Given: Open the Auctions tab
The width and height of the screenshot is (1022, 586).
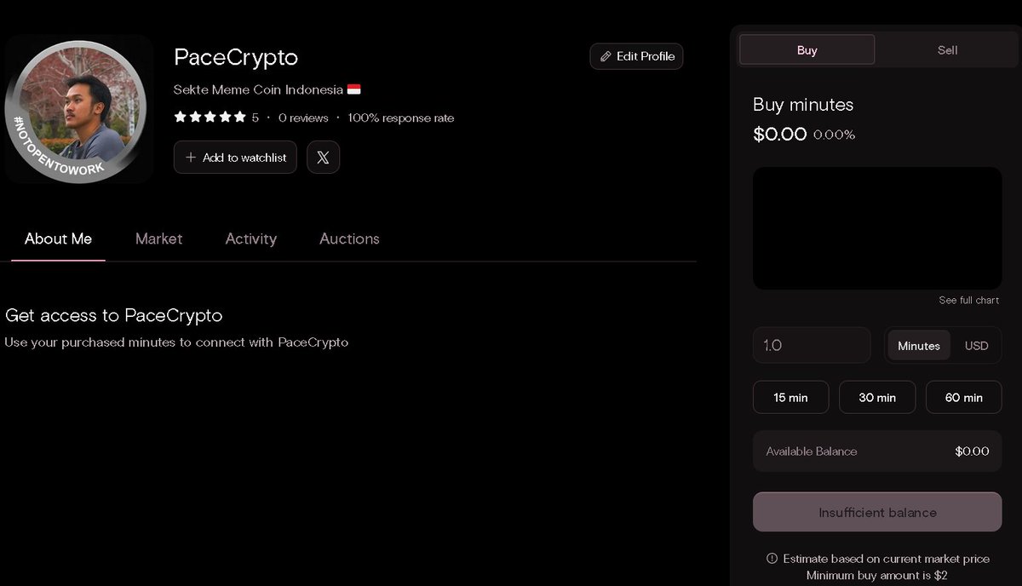Looking at the screenshot, I should pyautogui.click(x=349, y=239).
